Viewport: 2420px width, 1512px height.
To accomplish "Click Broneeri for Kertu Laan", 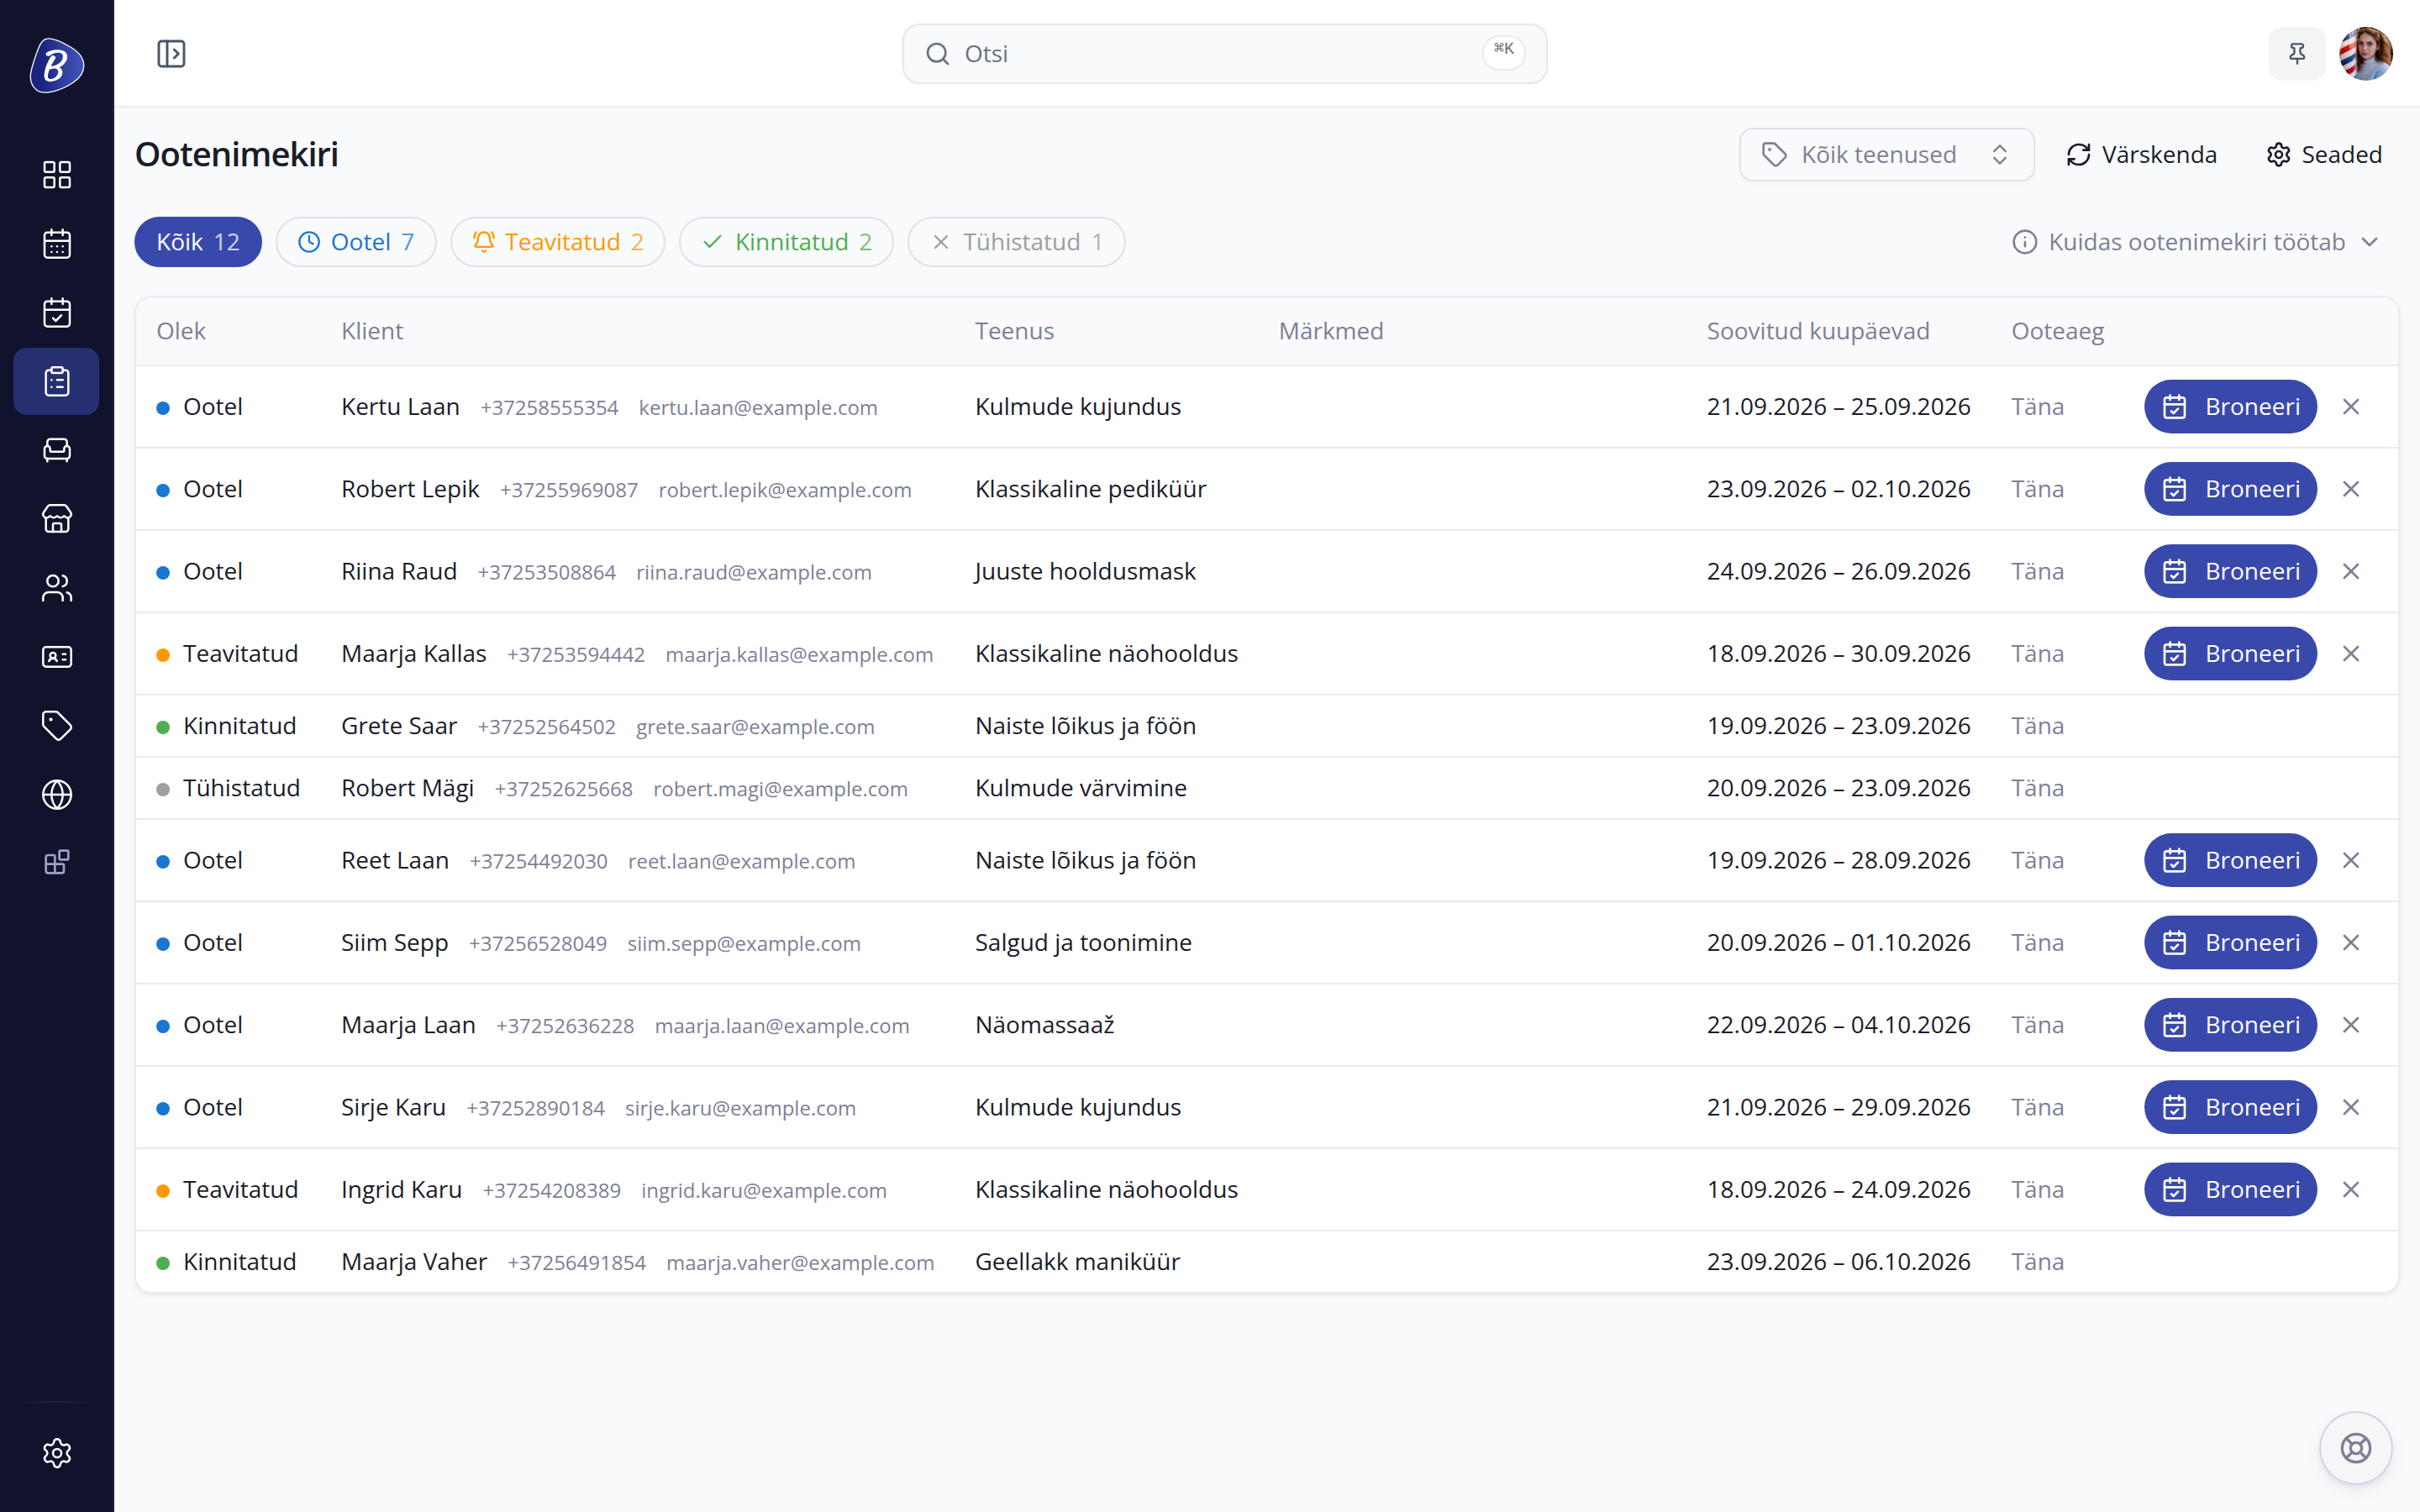I will click(x=2230, y=407).
